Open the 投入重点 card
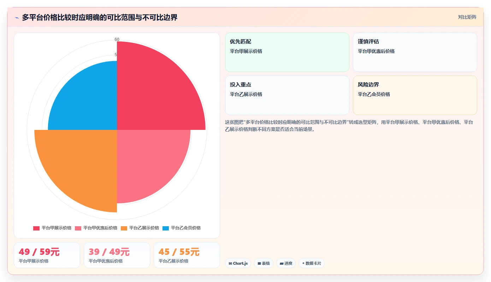Screen dimensions: 491x282 287,95
